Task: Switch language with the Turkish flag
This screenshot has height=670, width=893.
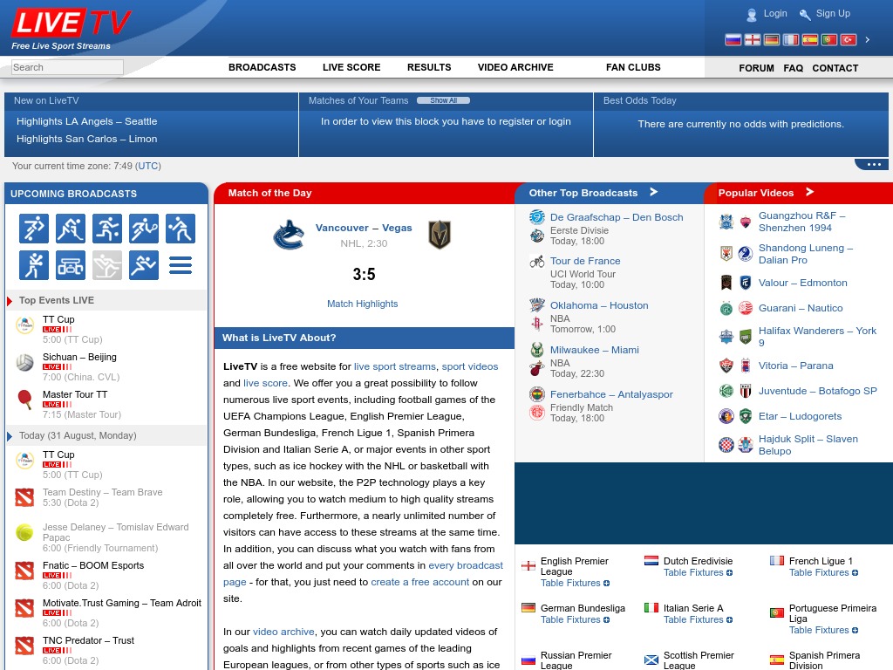Action: pyautogui.click(x=849, y=39)
